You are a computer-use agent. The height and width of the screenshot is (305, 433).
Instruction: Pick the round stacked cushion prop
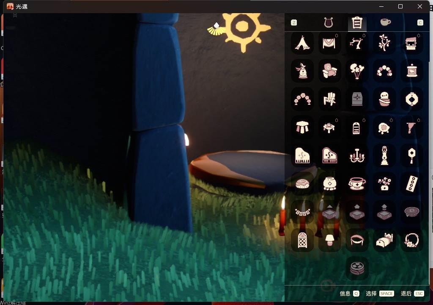point(356,268)
